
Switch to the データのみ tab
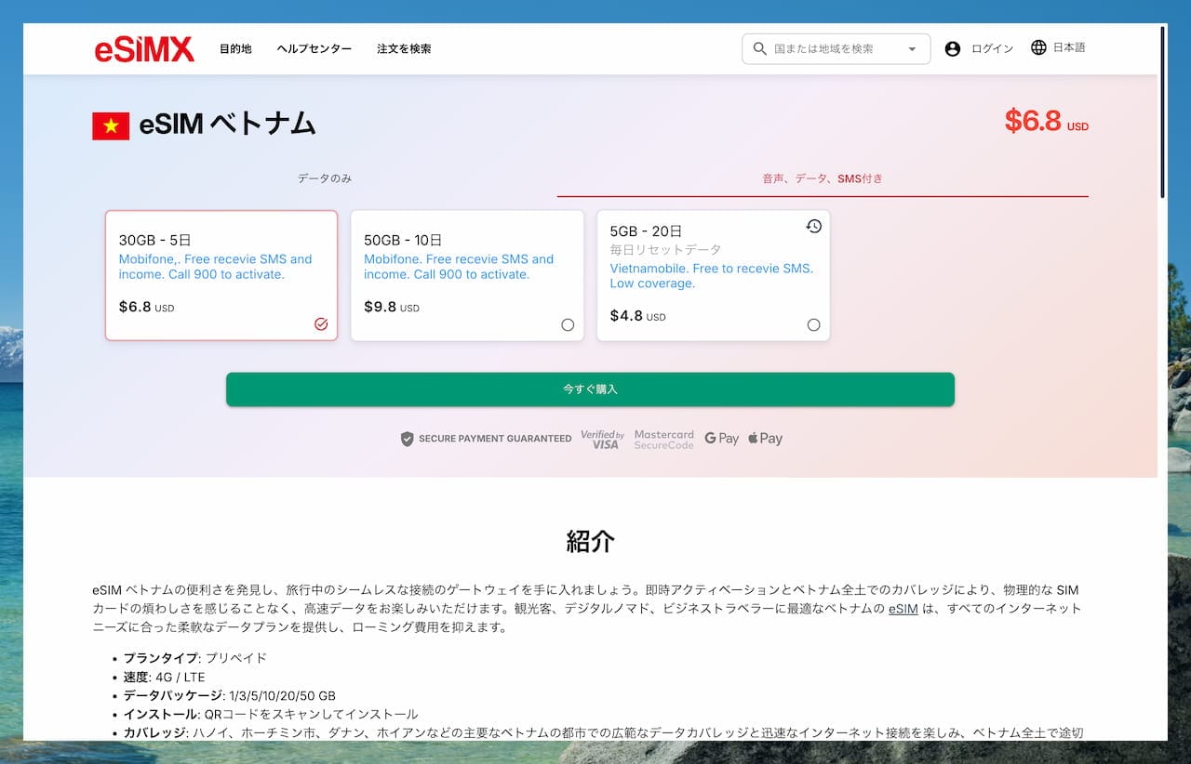(x=325, y=178)
